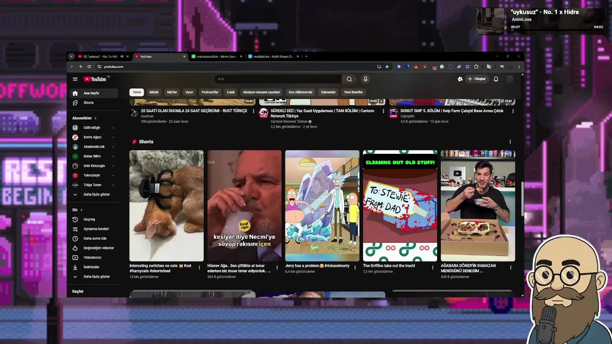The height and width of the screenshot is (344, 612).
Task: Go to Ana Sayfa in sidebar
Action: click(94, 93)
